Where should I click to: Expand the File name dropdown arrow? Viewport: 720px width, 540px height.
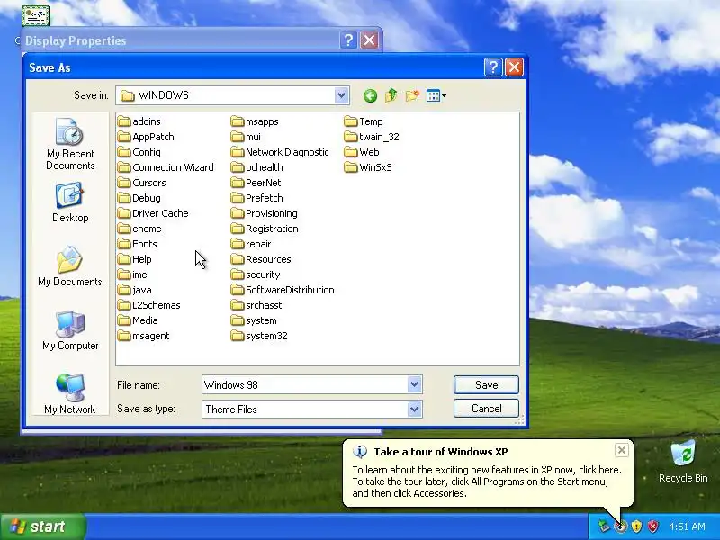tap(414, 385)
